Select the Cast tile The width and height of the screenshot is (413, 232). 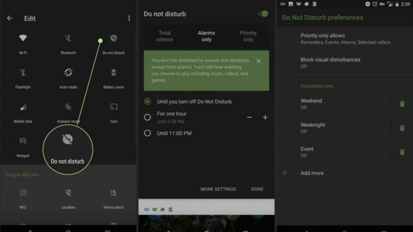coord(113,113)
